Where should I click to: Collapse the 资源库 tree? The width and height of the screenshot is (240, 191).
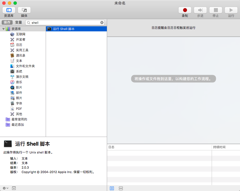(3, 29)
